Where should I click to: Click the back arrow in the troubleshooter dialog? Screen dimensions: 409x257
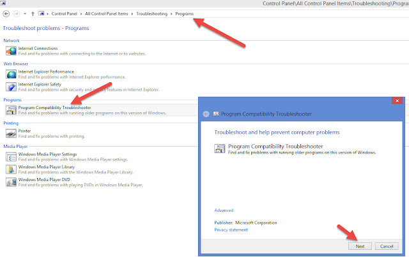point(206,114)
